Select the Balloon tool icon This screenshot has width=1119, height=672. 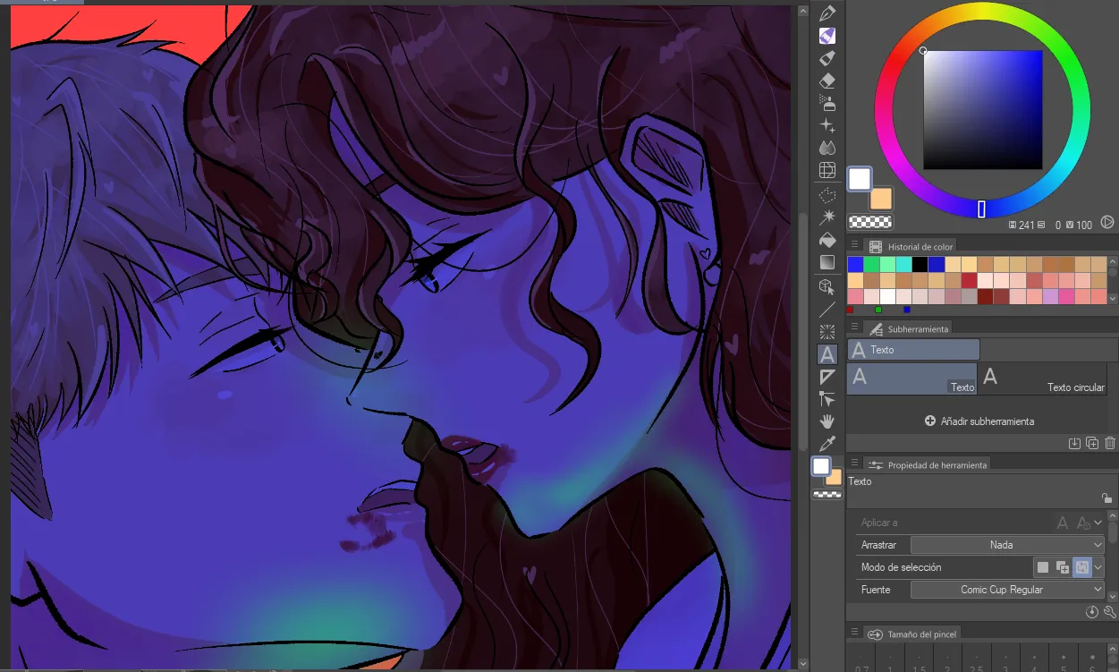click(827, 377)
